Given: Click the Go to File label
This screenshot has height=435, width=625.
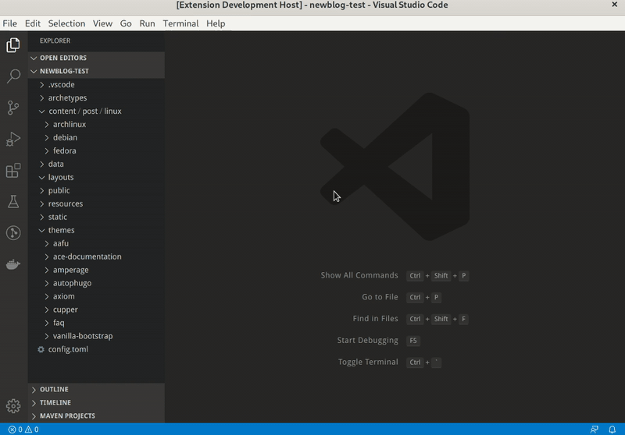Looking at the screenshot, I should pos(380,297).
